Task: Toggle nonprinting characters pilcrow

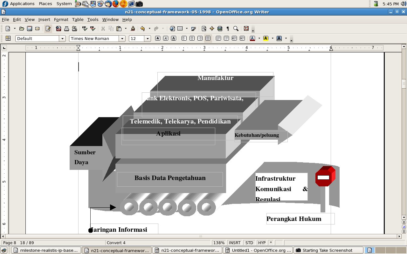Action: tap(228, 29)
